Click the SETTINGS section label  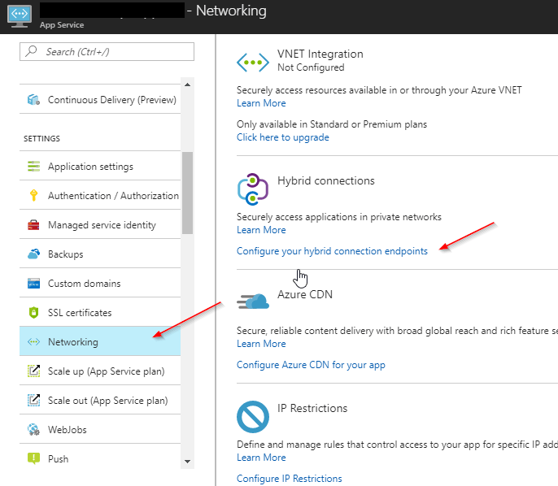(42, 139)
